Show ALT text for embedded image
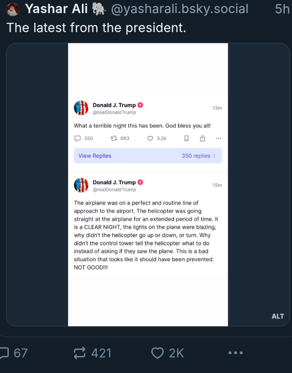Viewport: 292px width, 373px height. 277,316
